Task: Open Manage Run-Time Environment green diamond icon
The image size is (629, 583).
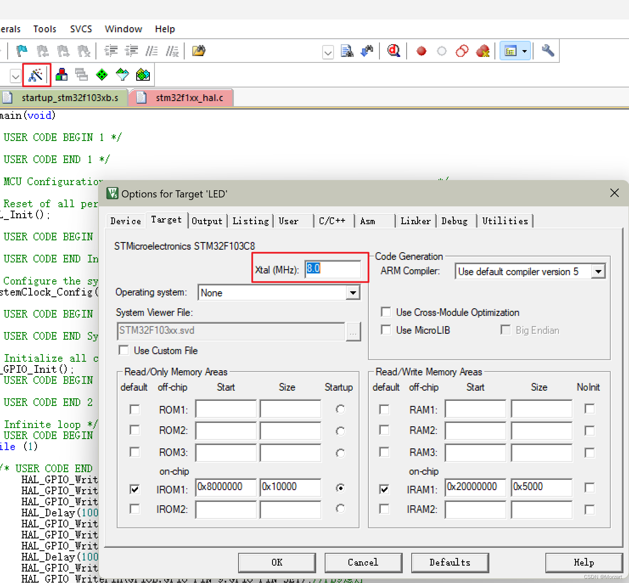Action: (102, 75)
